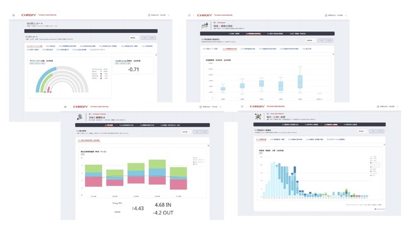Image resolution: width=410 pixels, height=231 pixels.
Task: Click CHROFY logo in the histogram window
Action: (x=257, y=107)
